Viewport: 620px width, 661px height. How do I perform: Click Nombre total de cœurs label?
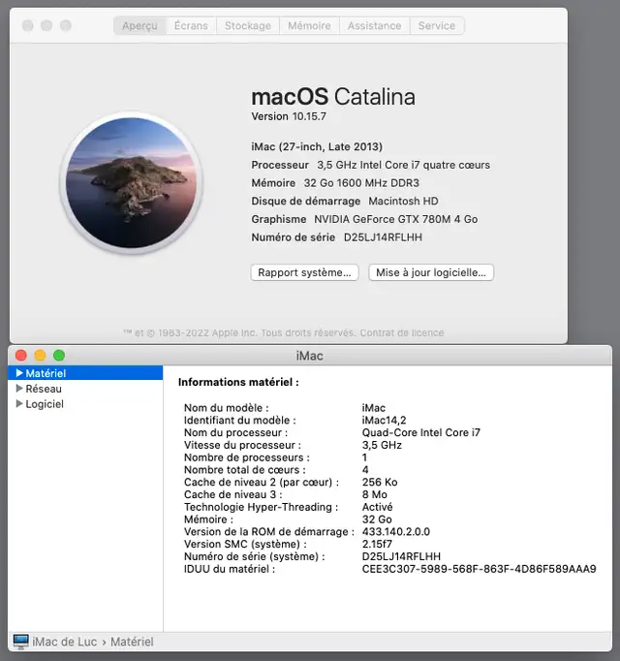click(x=245, y=470)
